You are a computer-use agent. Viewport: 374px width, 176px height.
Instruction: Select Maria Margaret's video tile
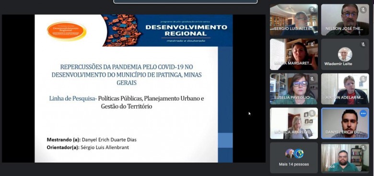pyautogui.click(x=294, y=54)
